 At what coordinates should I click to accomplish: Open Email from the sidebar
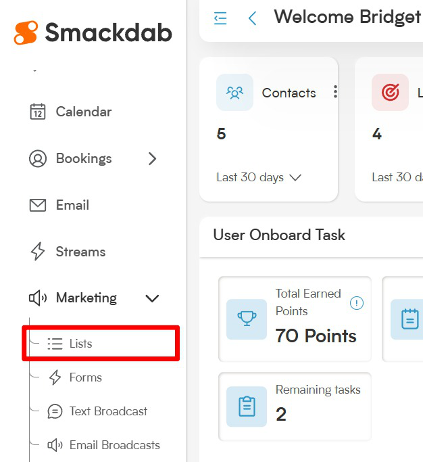click(x=59, y=205)
